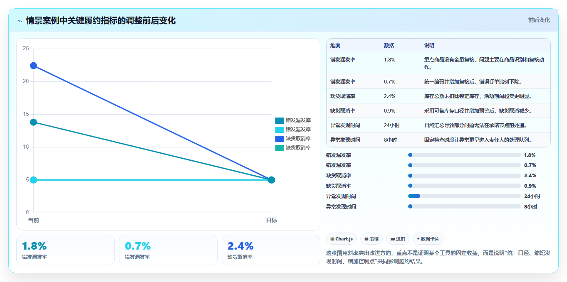Click the 维度 column header
Image resolution: width=567 pixels, height=282 pixels.
point(335,46)
